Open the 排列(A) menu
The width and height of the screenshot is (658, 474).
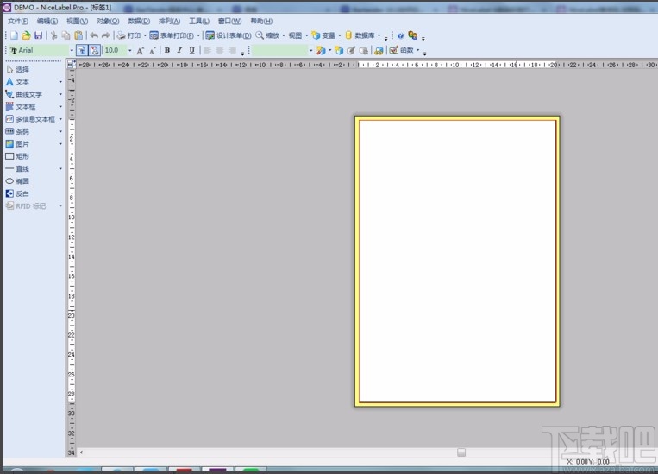[x=170, y=21]
